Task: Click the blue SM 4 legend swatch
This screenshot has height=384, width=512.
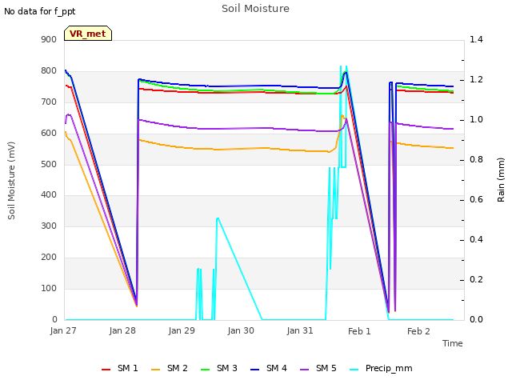Action: coord(255,370)
